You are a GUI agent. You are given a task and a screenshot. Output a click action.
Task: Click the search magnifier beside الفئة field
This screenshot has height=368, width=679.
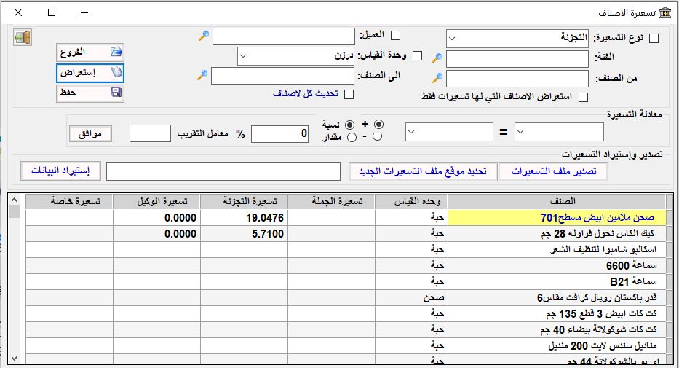[x=437, y=59]
